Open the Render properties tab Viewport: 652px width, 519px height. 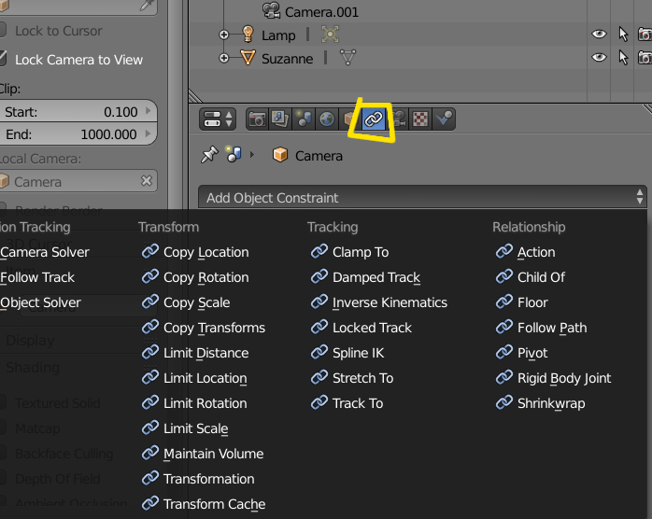point(258,119)
